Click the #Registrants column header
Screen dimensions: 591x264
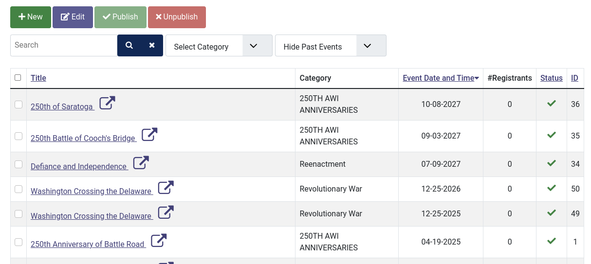point(510,78)
